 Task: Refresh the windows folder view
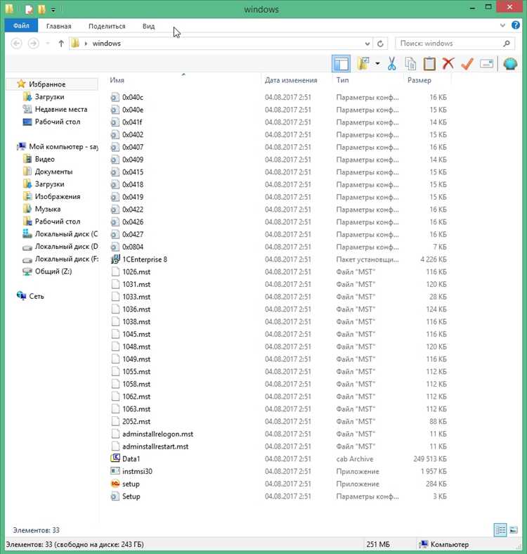tap(380, 44)
